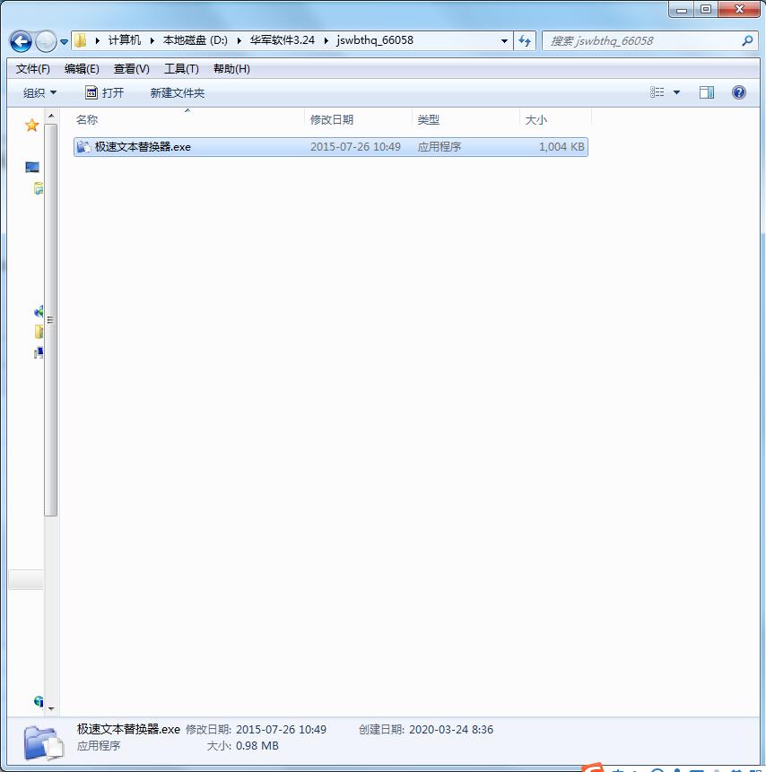Click the Back navigation arrow
Viewport: 766px width, 772px height.
click(21, 40)
